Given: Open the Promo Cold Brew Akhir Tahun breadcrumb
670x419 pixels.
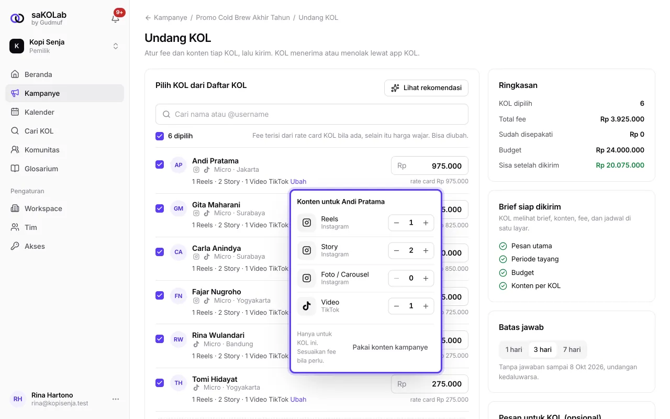Looking at the screenshot, I should tap(243, 18).
